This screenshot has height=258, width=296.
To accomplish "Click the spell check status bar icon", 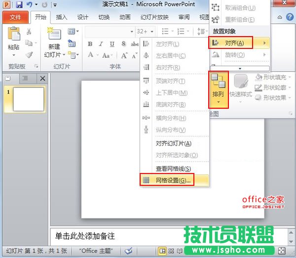I will (x=129, y=251).
